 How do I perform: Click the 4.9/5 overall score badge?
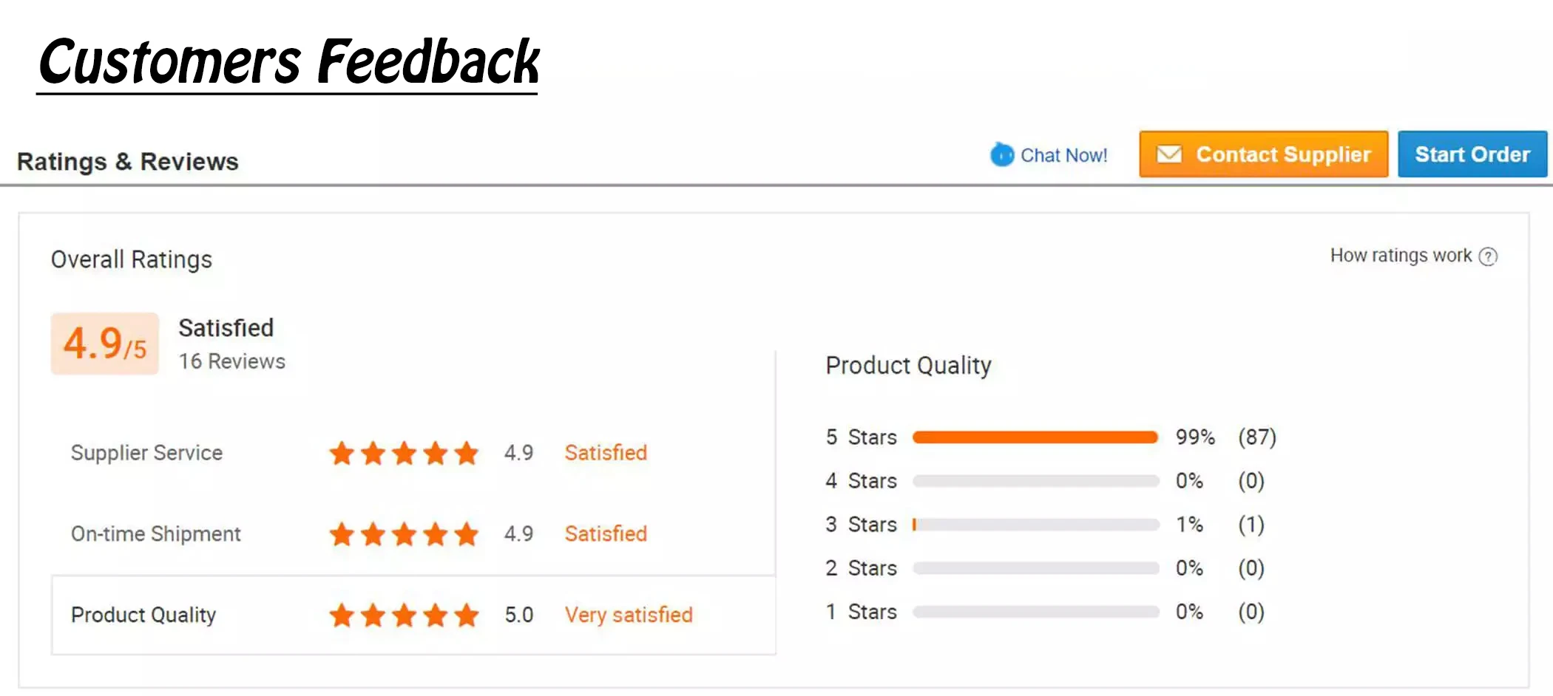[105, 344]
